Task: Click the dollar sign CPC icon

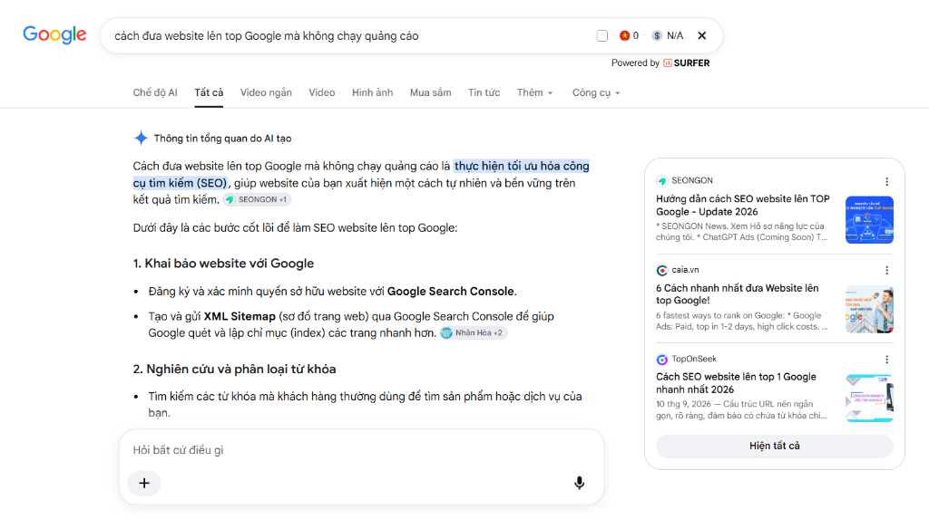Action: coord(657,35)
